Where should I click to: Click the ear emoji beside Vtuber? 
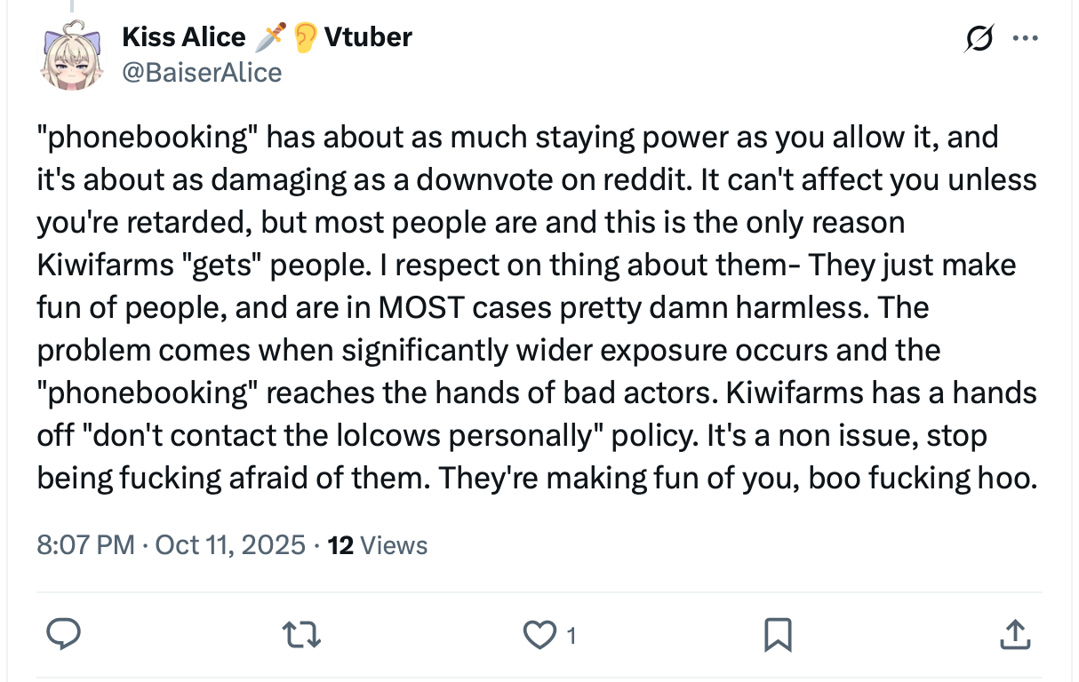tap(305, 37)
